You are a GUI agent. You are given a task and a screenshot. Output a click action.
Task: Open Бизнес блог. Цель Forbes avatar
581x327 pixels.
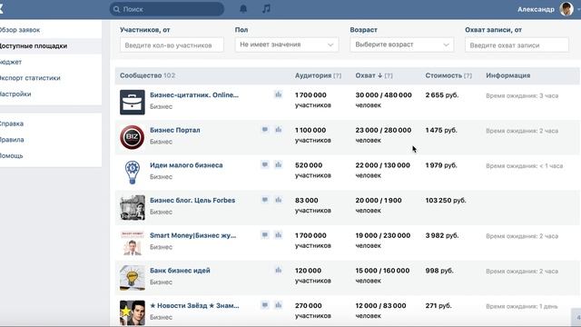133,207
